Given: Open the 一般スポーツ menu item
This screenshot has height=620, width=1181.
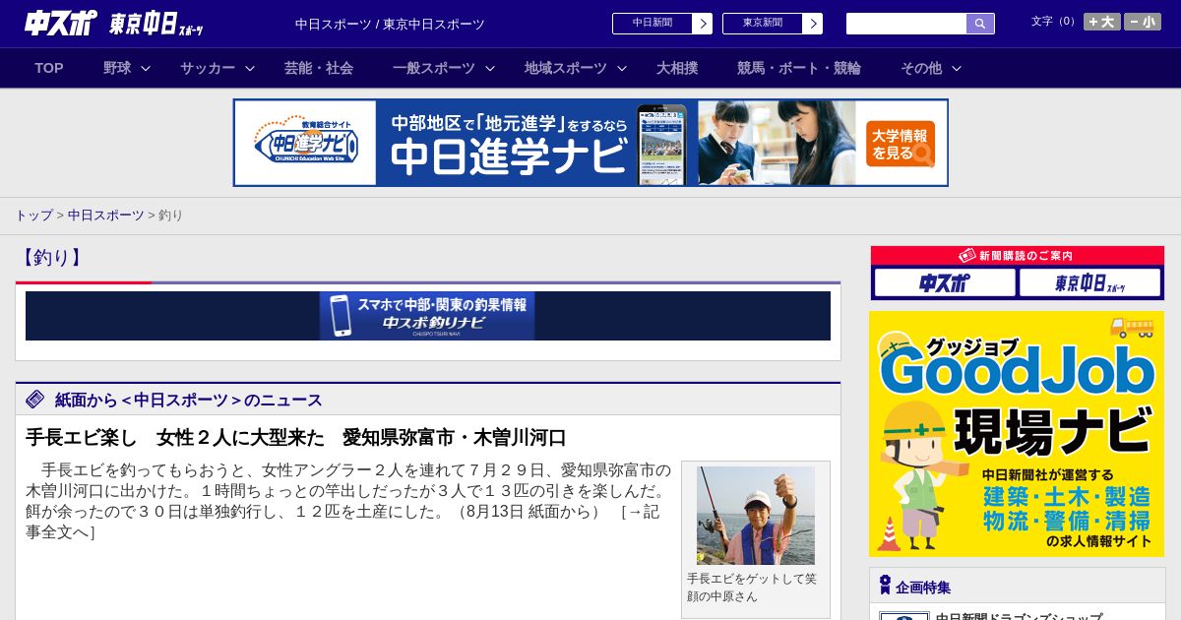Looking at the screenshot, I should click(x=434, y=68).
